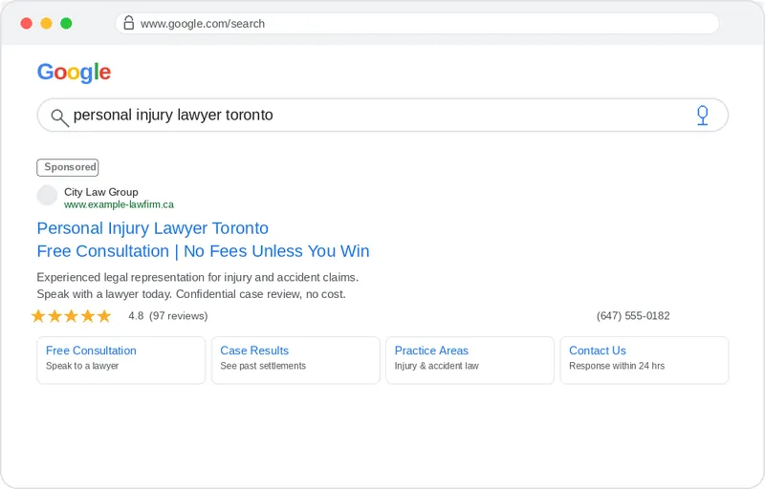Click the five-star rating icons

tap(71, 316)
